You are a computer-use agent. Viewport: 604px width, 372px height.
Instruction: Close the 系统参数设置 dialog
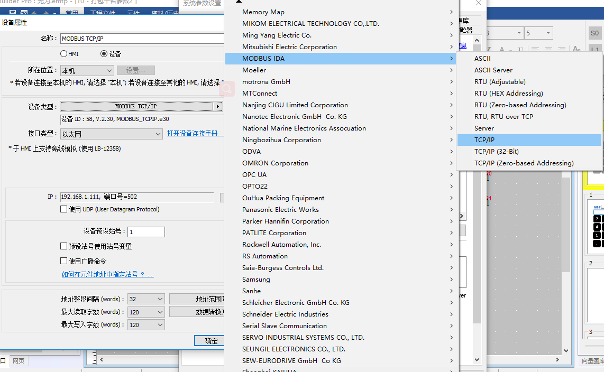479,3
